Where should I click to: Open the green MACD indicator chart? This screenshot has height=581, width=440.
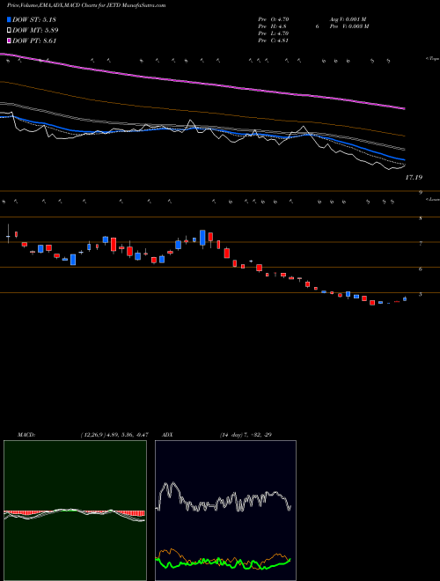(x=75, y=511)
